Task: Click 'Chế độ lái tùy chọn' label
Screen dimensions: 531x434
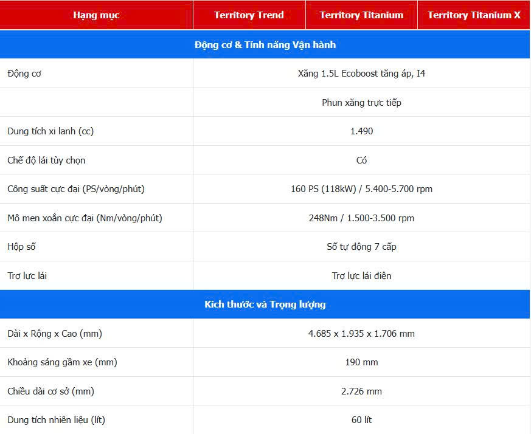Action: 46,160
